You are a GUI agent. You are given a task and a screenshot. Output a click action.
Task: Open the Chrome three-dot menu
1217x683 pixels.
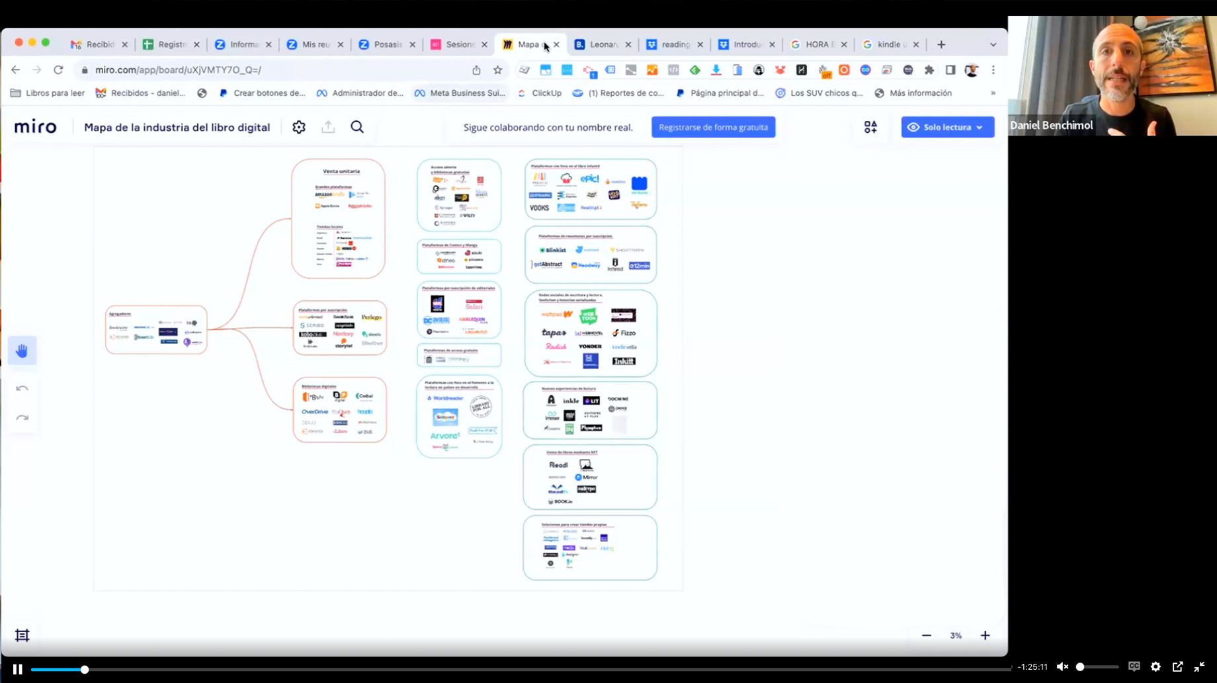[993, 69]
